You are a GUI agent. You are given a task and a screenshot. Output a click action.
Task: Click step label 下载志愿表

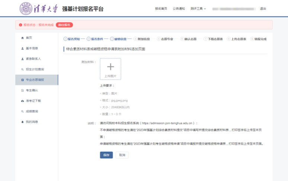[x=215, y=39]
